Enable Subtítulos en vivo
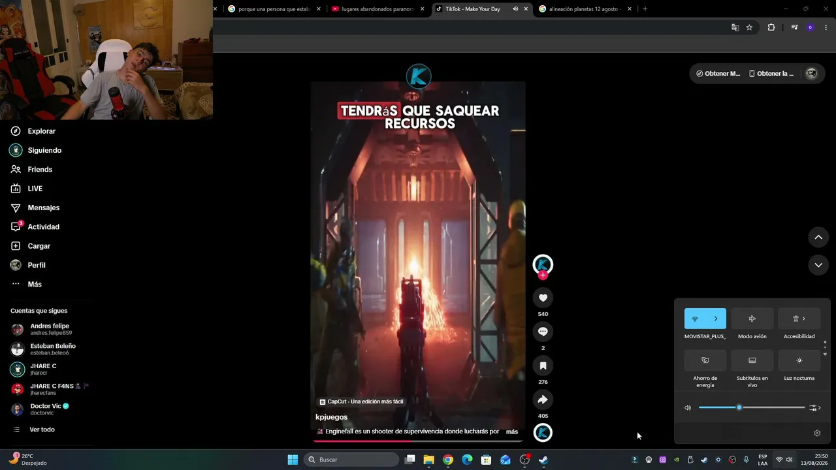The image size is (836, 470). click(752, 360)
